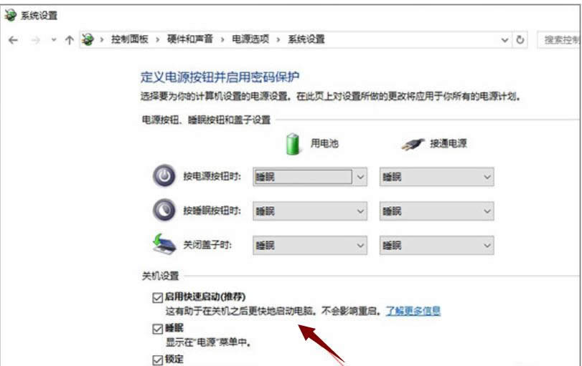Click the forward arrow navigation icon
582x366 pixels.
[36, 39]
